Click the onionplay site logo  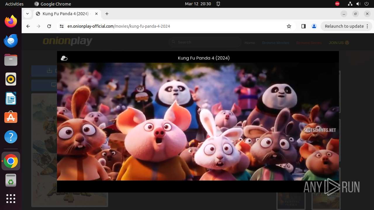[67, 41]
